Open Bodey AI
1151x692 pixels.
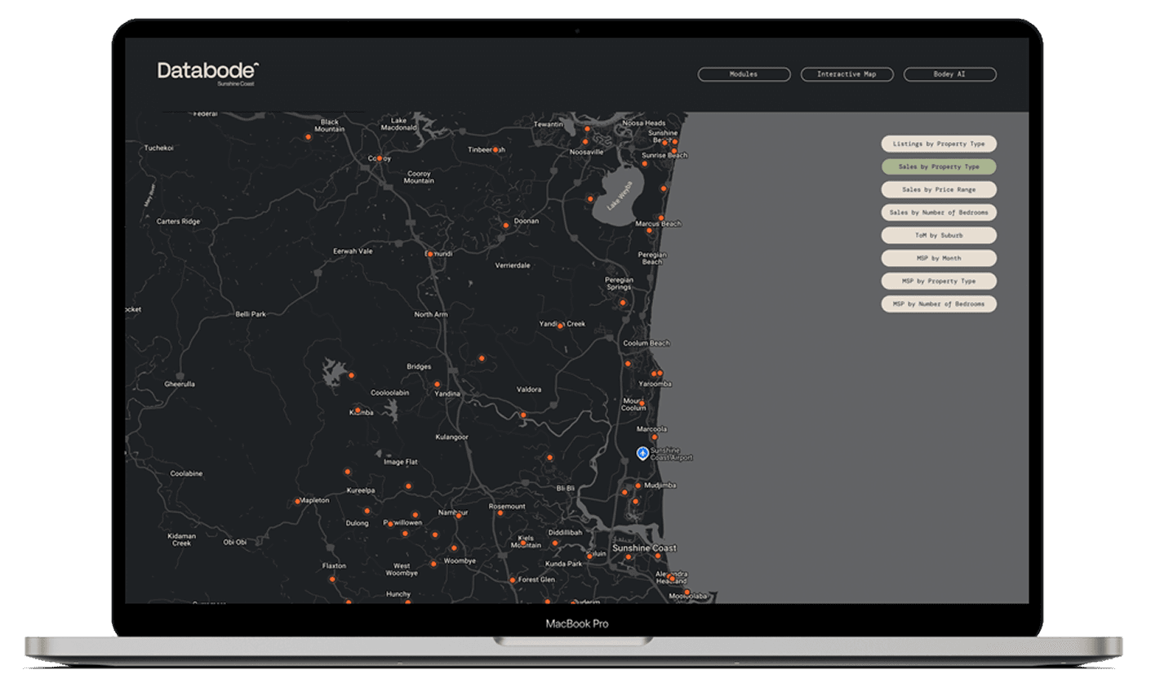949,73
